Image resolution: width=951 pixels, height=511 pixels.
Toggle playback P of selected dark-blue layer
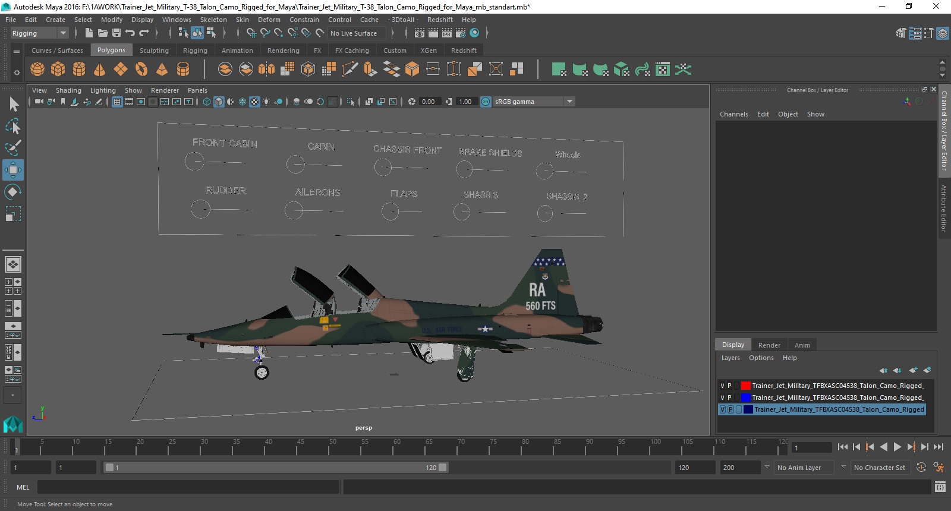[730, 409]
